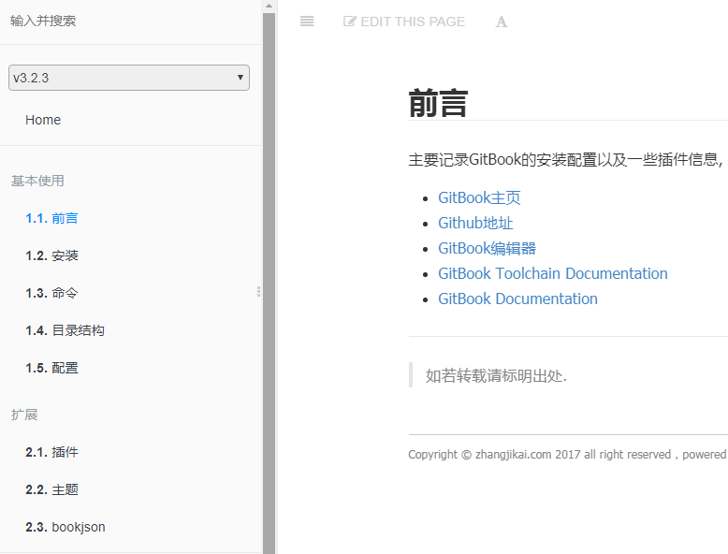This screenshot has width=728, height=554.
Task: Follow the Github地址 link
Action: (x=475, y=223)
